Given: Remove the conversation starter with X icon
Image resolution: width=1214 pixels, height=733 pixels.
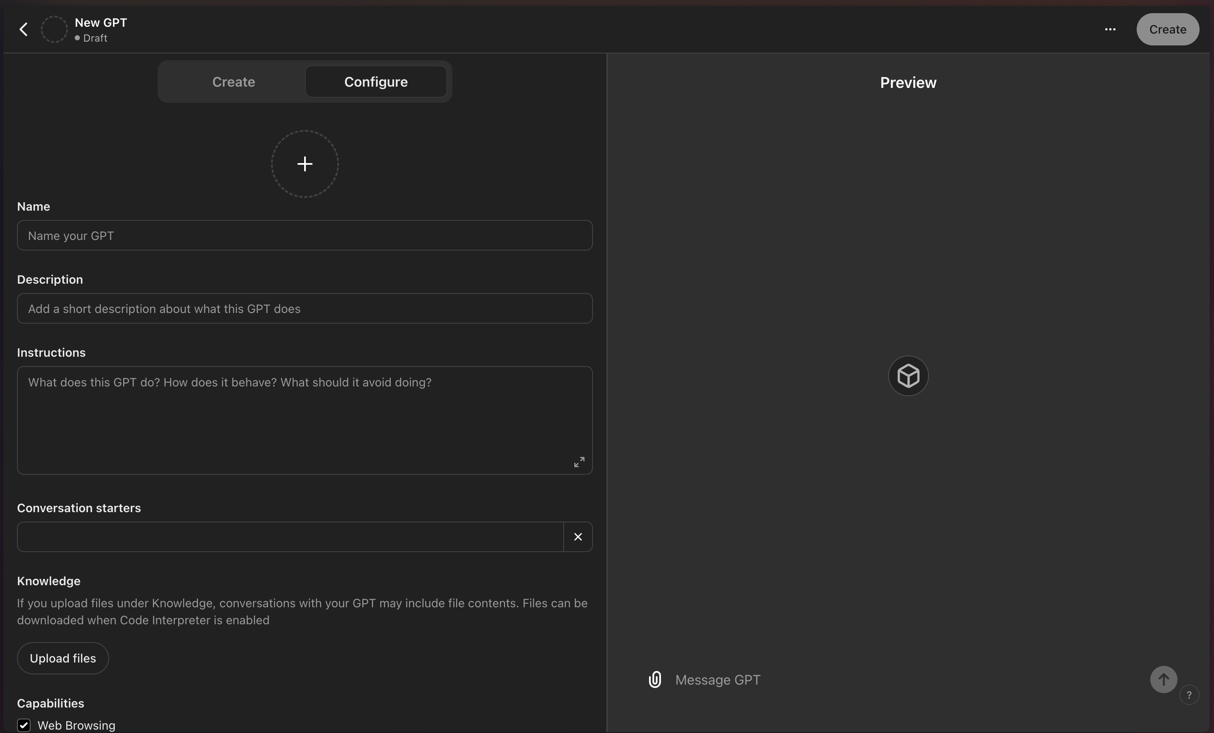Looking at the screenshot, I should click(578, 537).
